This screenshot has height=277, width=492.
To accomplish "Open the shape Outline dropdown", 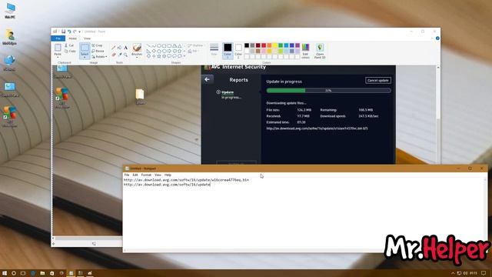I will coord(196,45).
